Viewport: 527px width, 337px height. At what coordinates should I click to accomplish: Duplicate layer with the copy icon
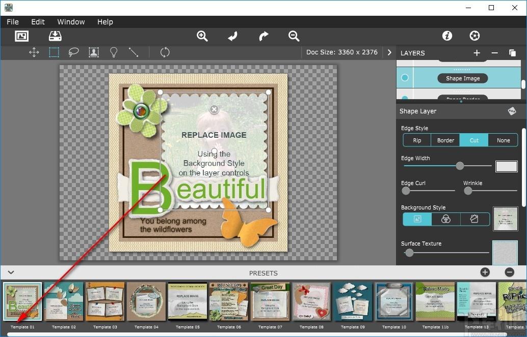[512, 53]
